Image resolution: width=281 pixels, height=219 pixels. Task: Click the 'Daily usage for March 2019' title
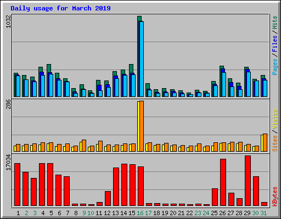click(x=60, y=8)
